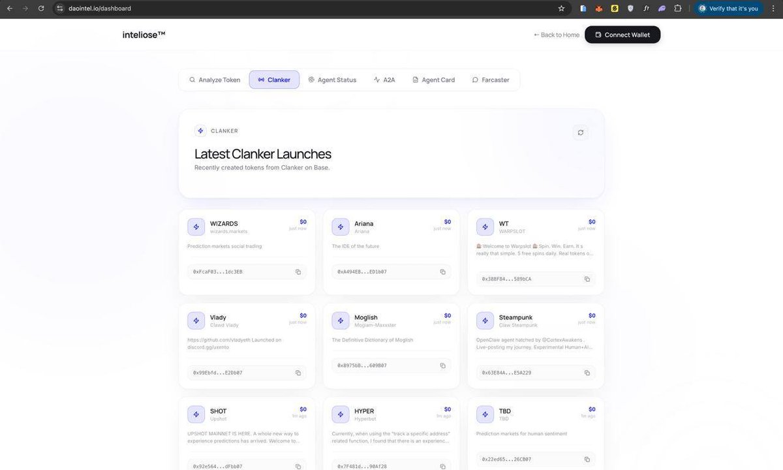Click the Steampunk token logo icon
The height and width of the screenshot is (470, 783).
click(x=485, y=321)
